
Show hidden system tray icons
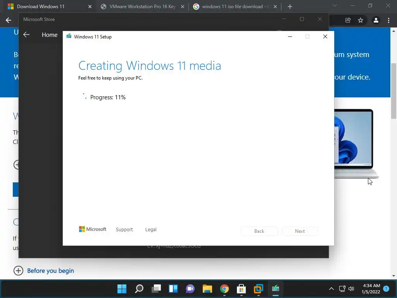[x=331, y=288]
